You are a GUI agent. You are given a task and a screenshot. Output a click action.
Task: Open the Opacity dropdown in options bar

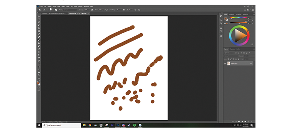89,10
